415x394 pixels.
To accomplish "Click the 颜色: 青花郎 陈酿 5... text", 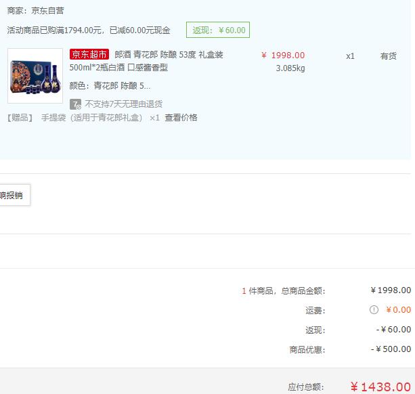I will (110, 86).
